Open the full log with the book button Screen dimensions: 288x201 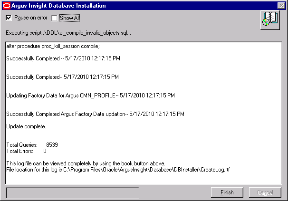270,20
